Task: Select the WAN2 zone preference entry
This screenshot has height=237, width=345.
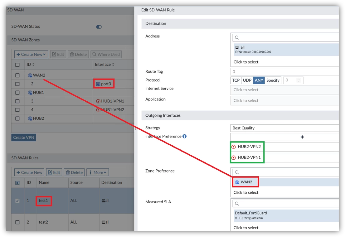Action: (x=286, y=182)
